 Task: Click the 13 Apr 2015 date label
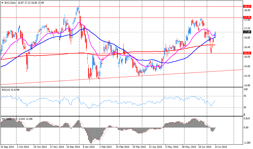pyautogui.click(x=156, y=147)
